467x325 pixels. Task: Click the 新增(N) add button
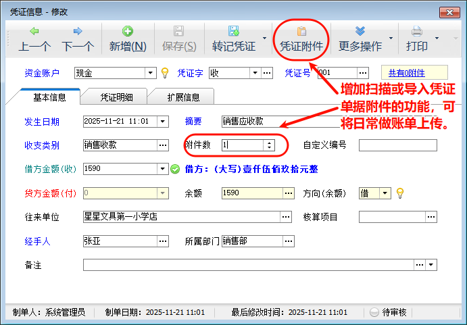(x=128, y=39)
